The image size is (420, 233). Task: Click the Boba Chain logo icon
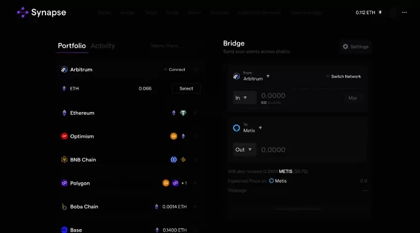[x=64, y=207]
